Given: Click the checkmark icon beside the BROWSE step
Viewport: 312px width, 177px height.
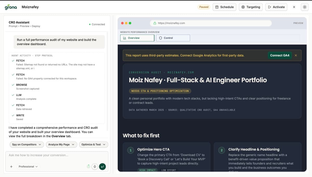Looking at the screenshot, I should coord(13,85).
